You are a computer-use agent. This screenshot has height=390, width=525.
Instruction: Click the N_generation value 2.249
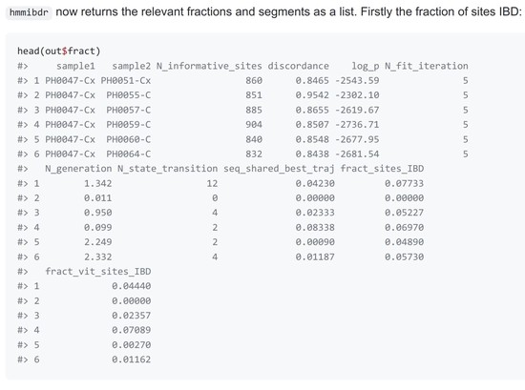[x=97, y=242]
